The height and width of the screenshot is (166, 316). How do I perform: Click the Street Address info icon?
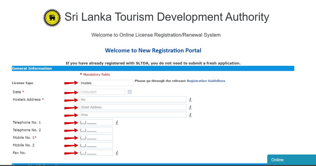click(190, 107)
